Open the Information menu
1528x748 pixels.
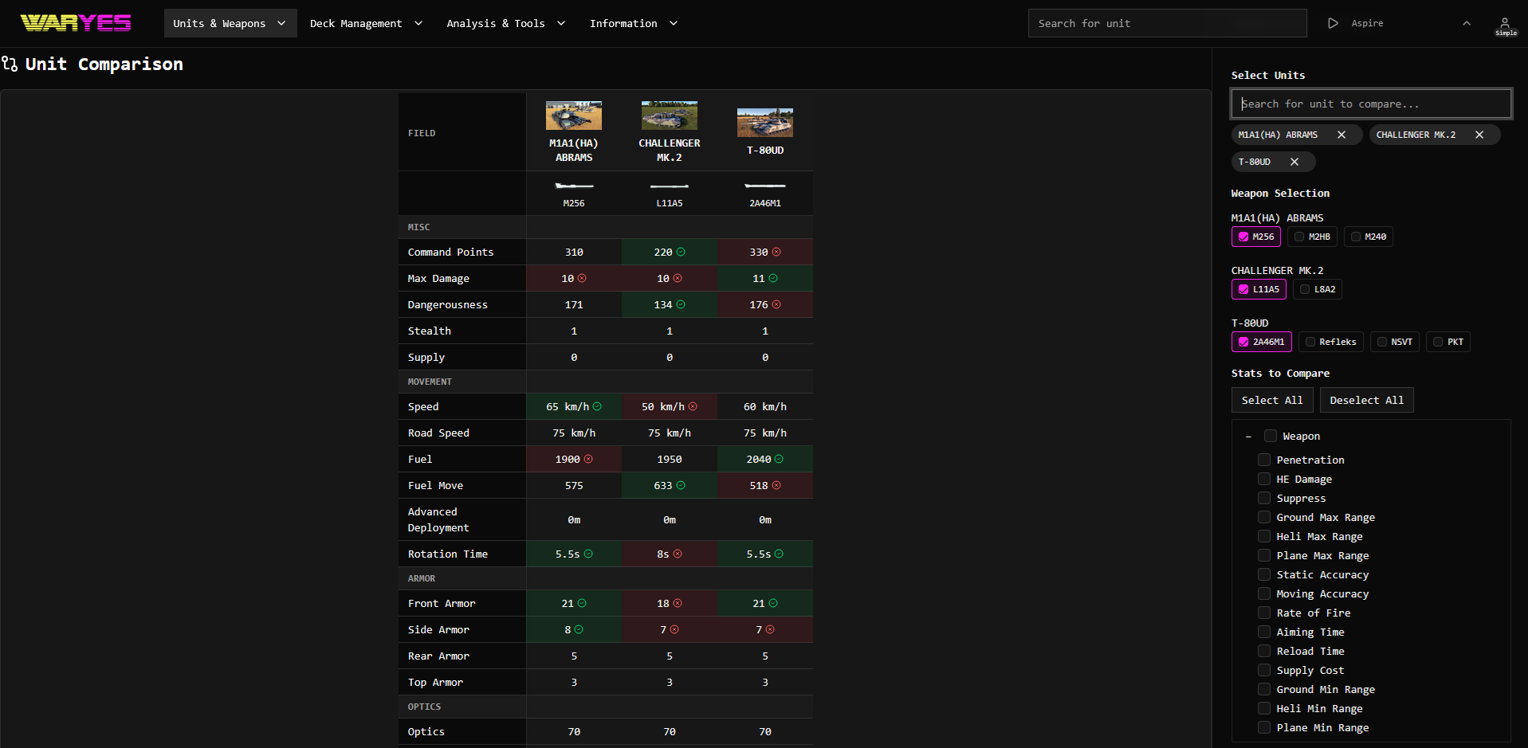(x=633, y=23)
